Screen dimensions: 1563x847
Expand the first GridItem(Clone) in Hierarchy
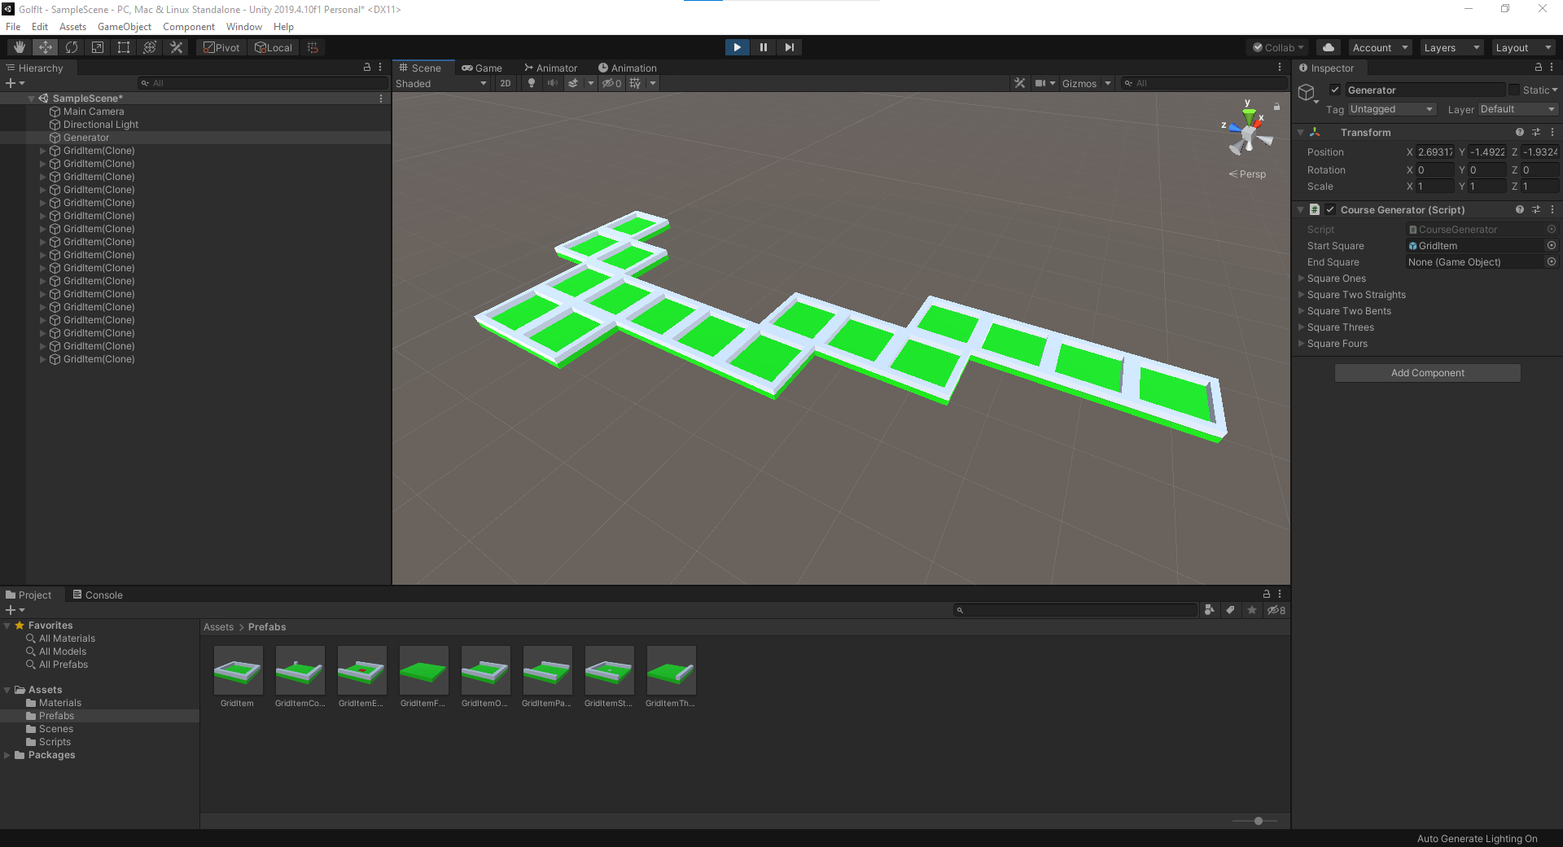pos(42,151)
